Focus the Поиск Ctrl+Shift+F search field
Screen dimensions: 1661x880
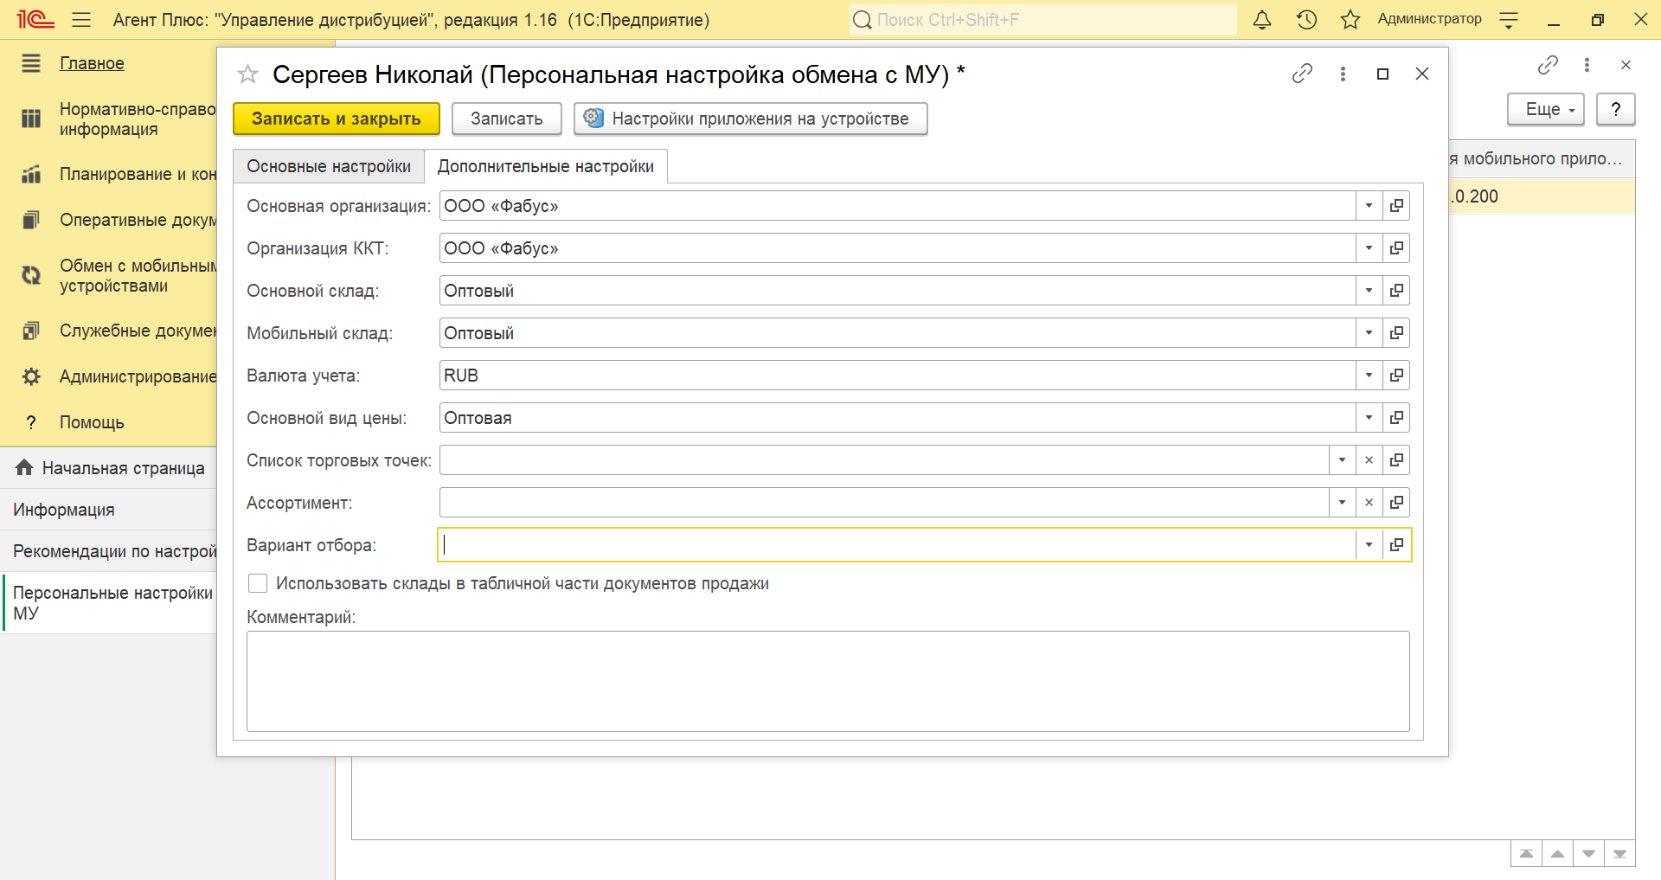click(x=1042, y=20)
